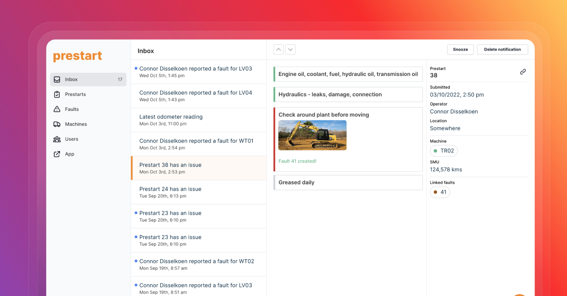
Task: Click the Faults warning triangle icon
Action: (57, 109)
